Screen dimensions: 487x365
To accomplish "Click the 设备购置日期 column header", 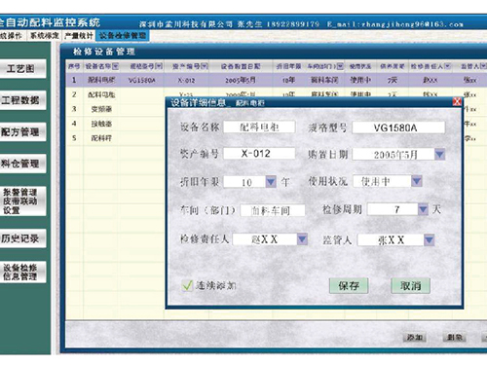I will click(241, 66).
